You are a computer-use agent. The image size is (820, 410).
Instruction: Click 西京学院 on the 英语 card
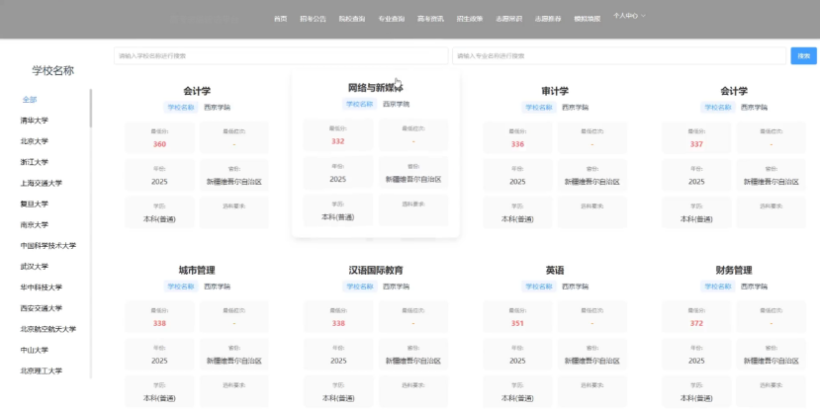(x=576, y=287)
